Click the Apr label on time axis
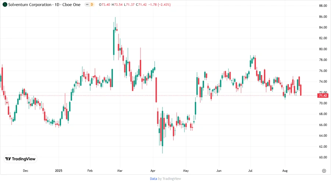Viewport: 331px width, 183px height. coord(153,171)
